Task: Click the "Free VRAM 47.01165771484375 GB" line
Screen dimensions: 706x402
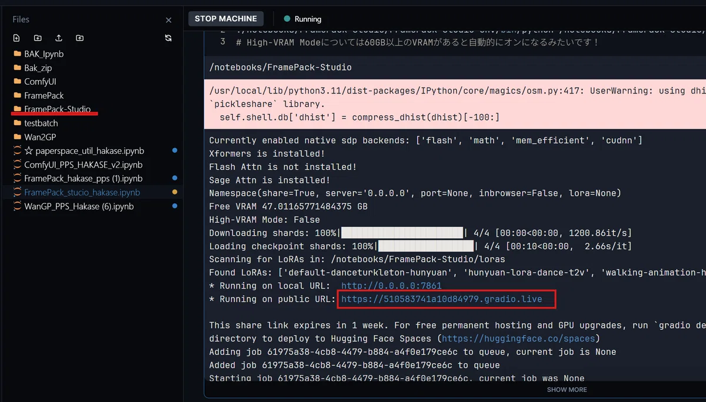Action: (288, 207)
